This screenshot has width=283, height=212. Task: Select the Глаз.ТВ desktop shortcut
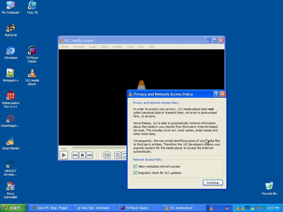tap(32, 7)
